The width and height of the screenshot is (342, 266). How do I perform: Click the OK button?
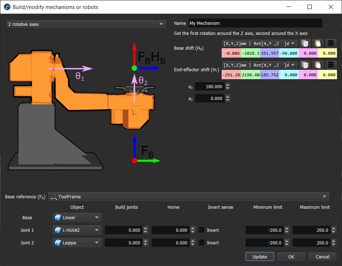point(291,257)
